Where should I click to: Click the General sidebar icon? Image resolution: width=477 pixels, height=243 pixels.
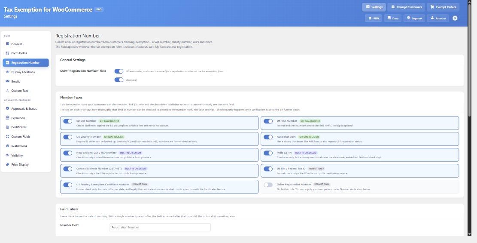[8, 44]
